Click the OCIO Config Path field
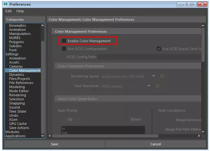210x151 pixels. 149,57
